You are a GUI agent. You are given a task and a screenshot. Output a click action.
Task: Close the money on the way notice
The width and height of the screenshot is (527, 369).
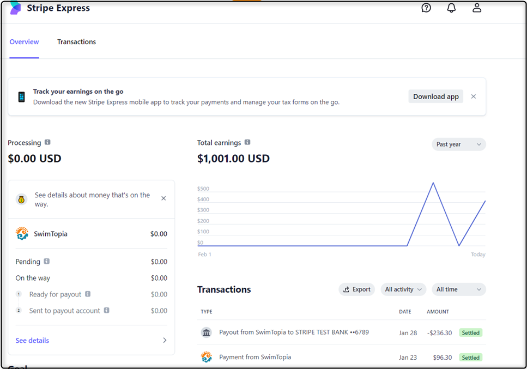coord(163,198)
